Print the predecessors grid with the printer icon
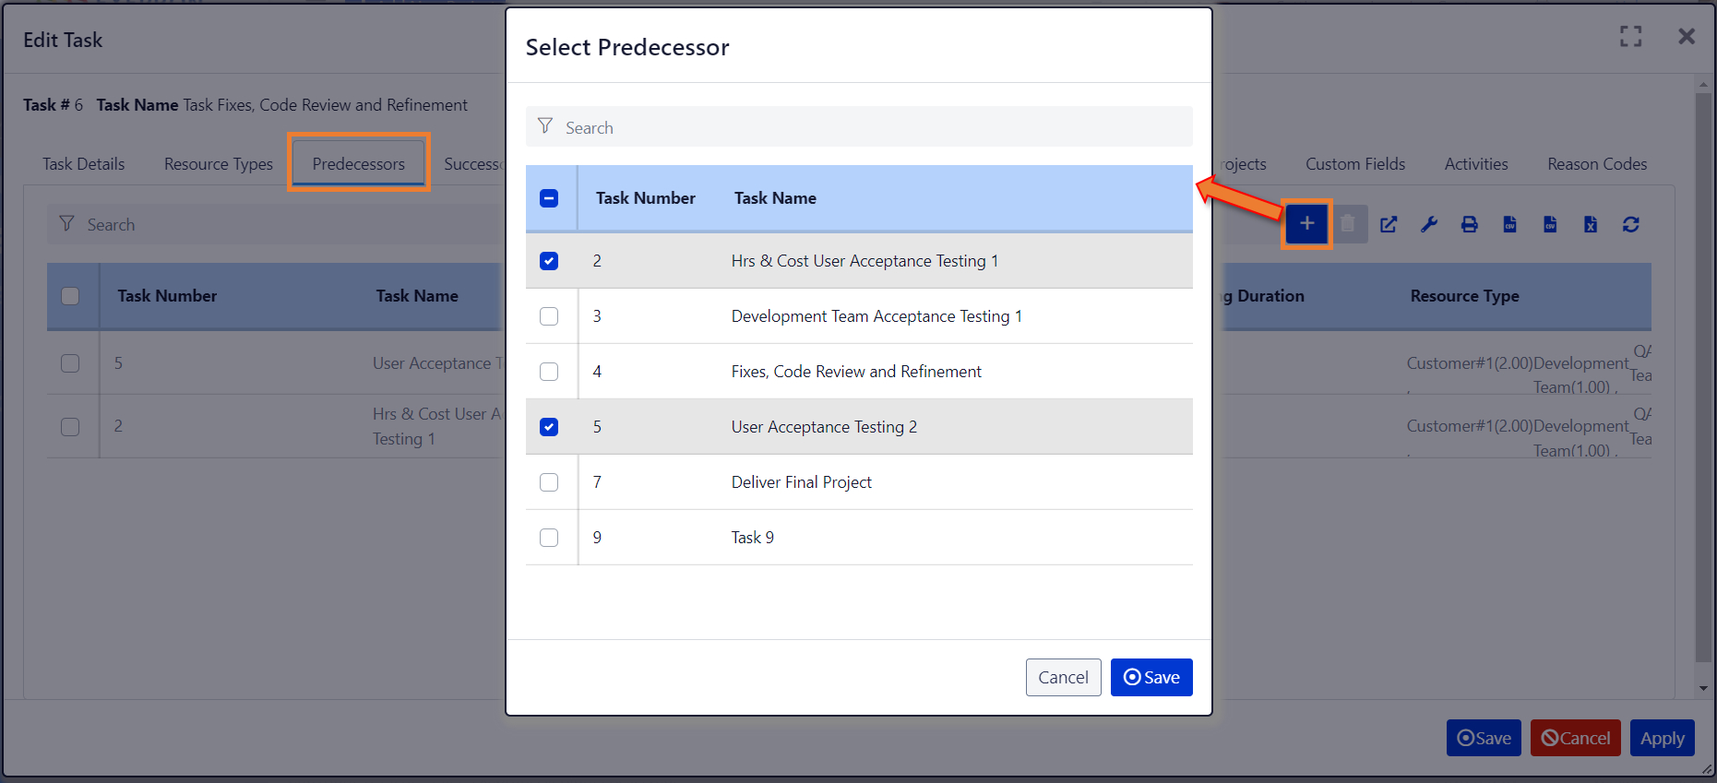 [1470, 224]
